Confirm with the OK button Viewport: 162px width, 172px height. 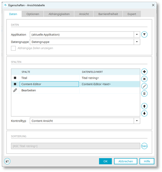coord(106,161)
